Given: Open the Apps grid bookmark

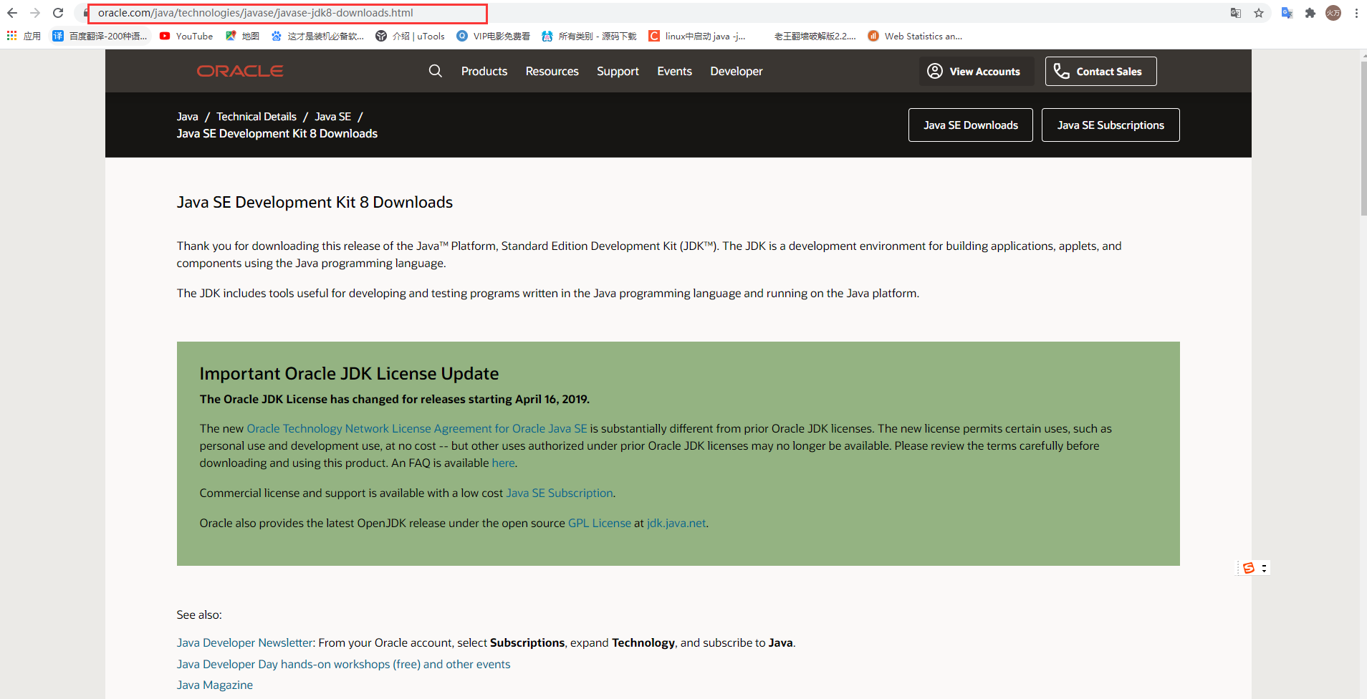Looking at the screenshot, I should (x=24, y=36).
